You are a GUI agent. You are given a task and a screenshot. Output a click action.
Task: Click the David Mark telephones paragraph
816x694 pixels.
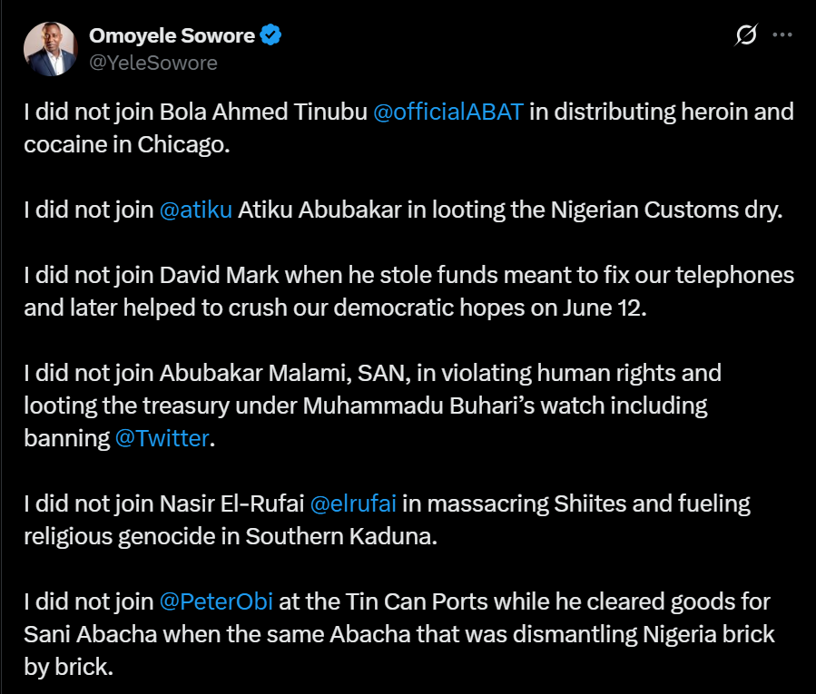pyautogui.click(x=409, y=291)
